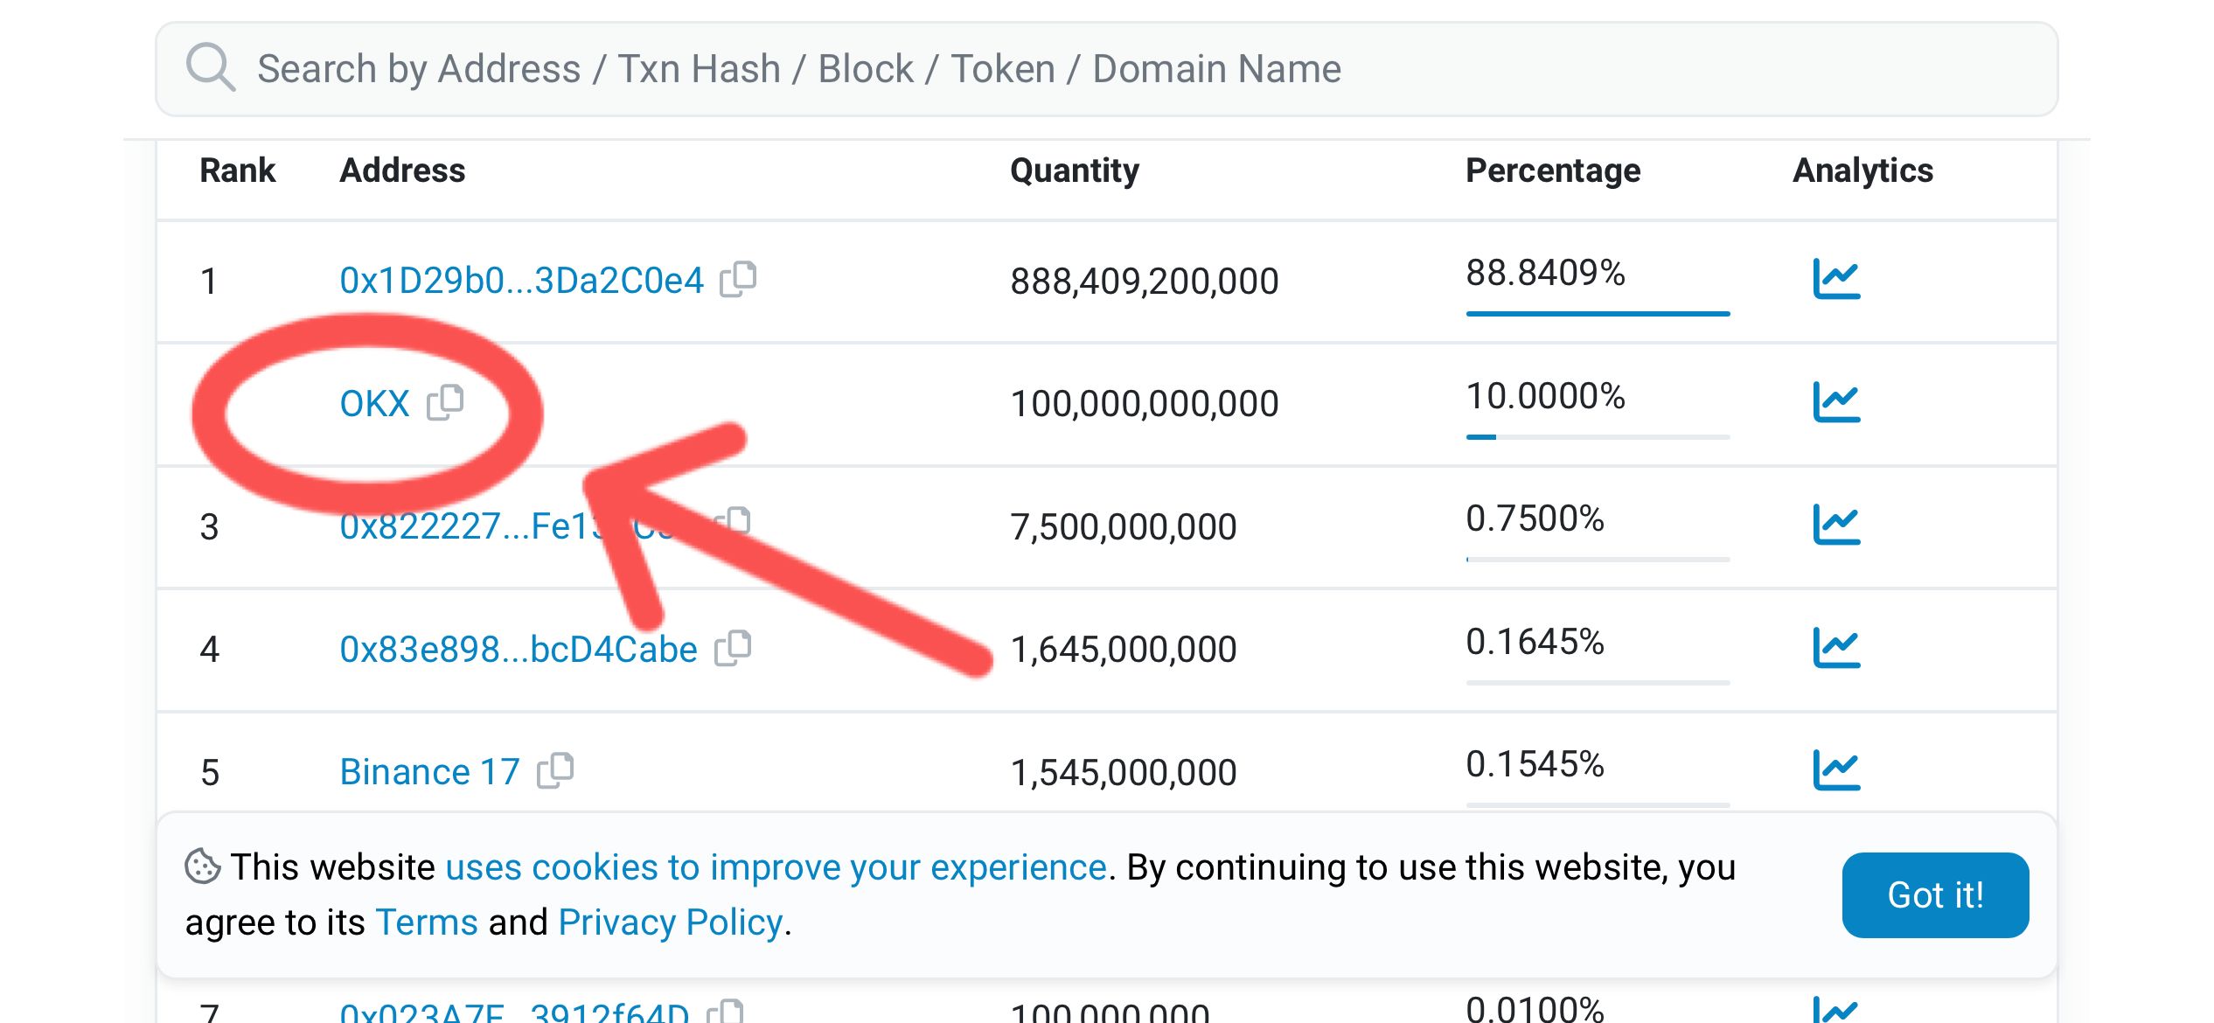Open the OKX holder address link
2214x1023 pixels.
pos(374,404)
